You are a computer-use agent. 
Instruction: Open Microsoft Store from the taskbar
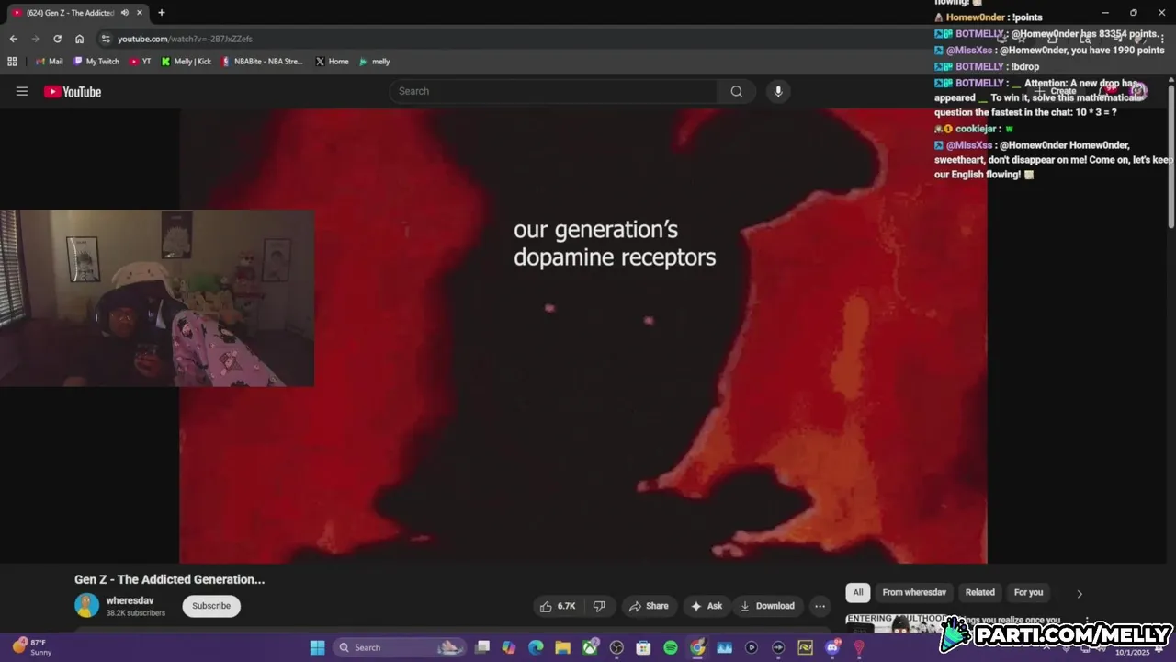[x=643, y=647]
